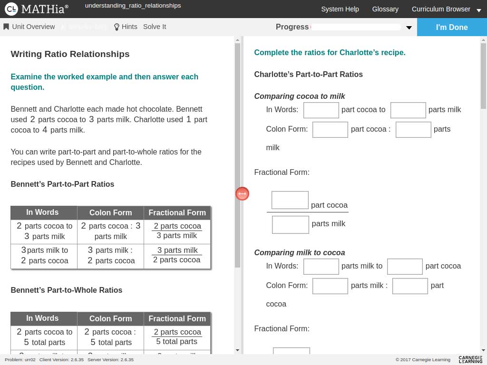The image size is (487, 365).
Task: Click the 'Charlotte's Part-to-Part Ratios' heading
Action: click(308, 74)
